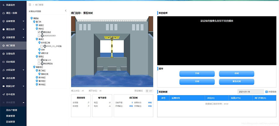Click the 空中巡查 sidebar icon
Image resolution: width=279 pixels, height=126 pixels.
tap(3, 94)
